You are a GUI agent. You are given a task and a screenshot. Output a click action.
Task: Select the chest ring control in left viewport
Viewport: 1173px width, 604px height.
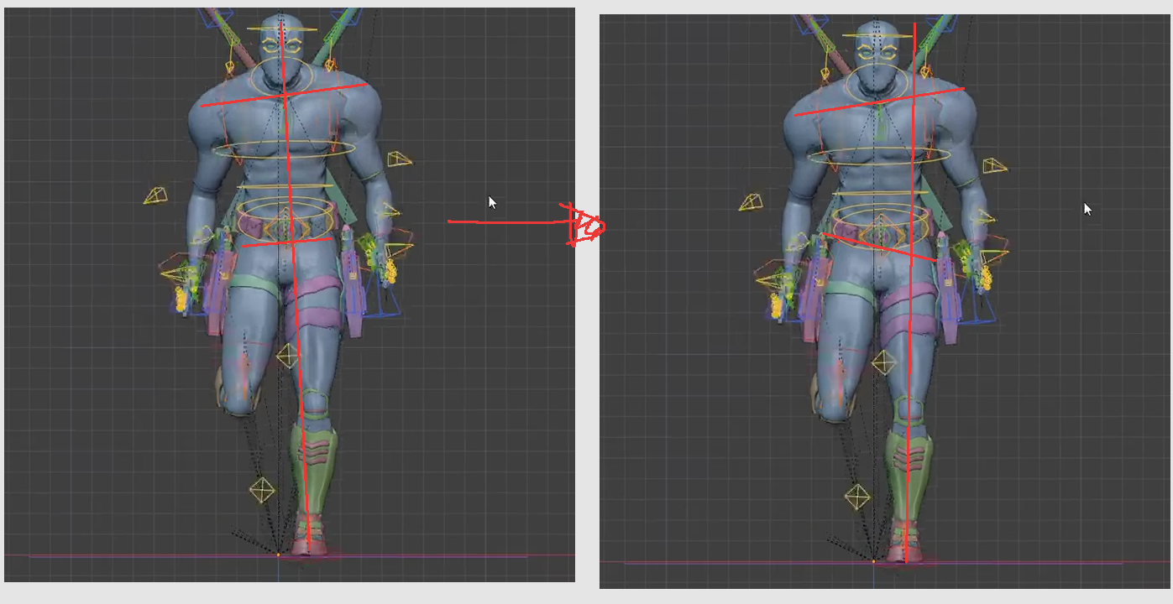pyautogui.click(x=284, y=149)
